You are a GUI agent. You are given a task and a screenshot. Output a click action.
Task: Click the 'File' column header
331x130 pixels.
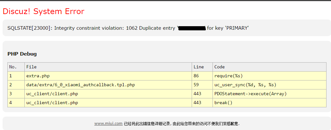tap(31, 67)
